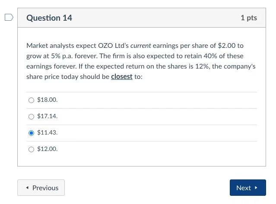Click the underlined word "closest"
Image resolution: width=276 pixels, height=204 pixels.
tap(121, 77)
